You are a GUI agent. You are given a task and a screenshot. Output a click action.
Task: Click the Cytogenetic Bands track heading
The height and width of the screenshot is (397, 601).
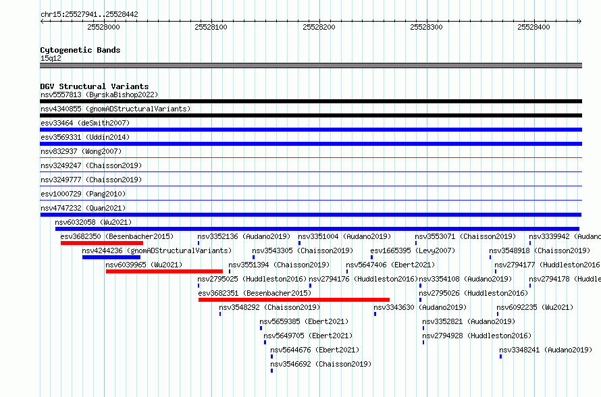[80, 50]
